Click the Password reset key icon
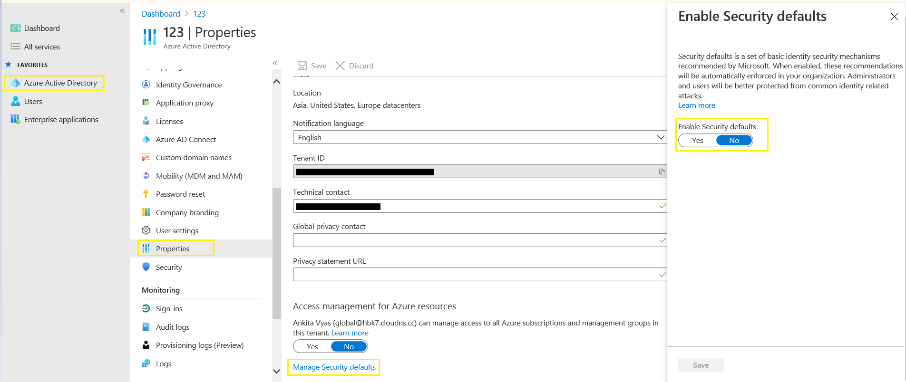This screenshot has height=382, width=906. [146, 194]
